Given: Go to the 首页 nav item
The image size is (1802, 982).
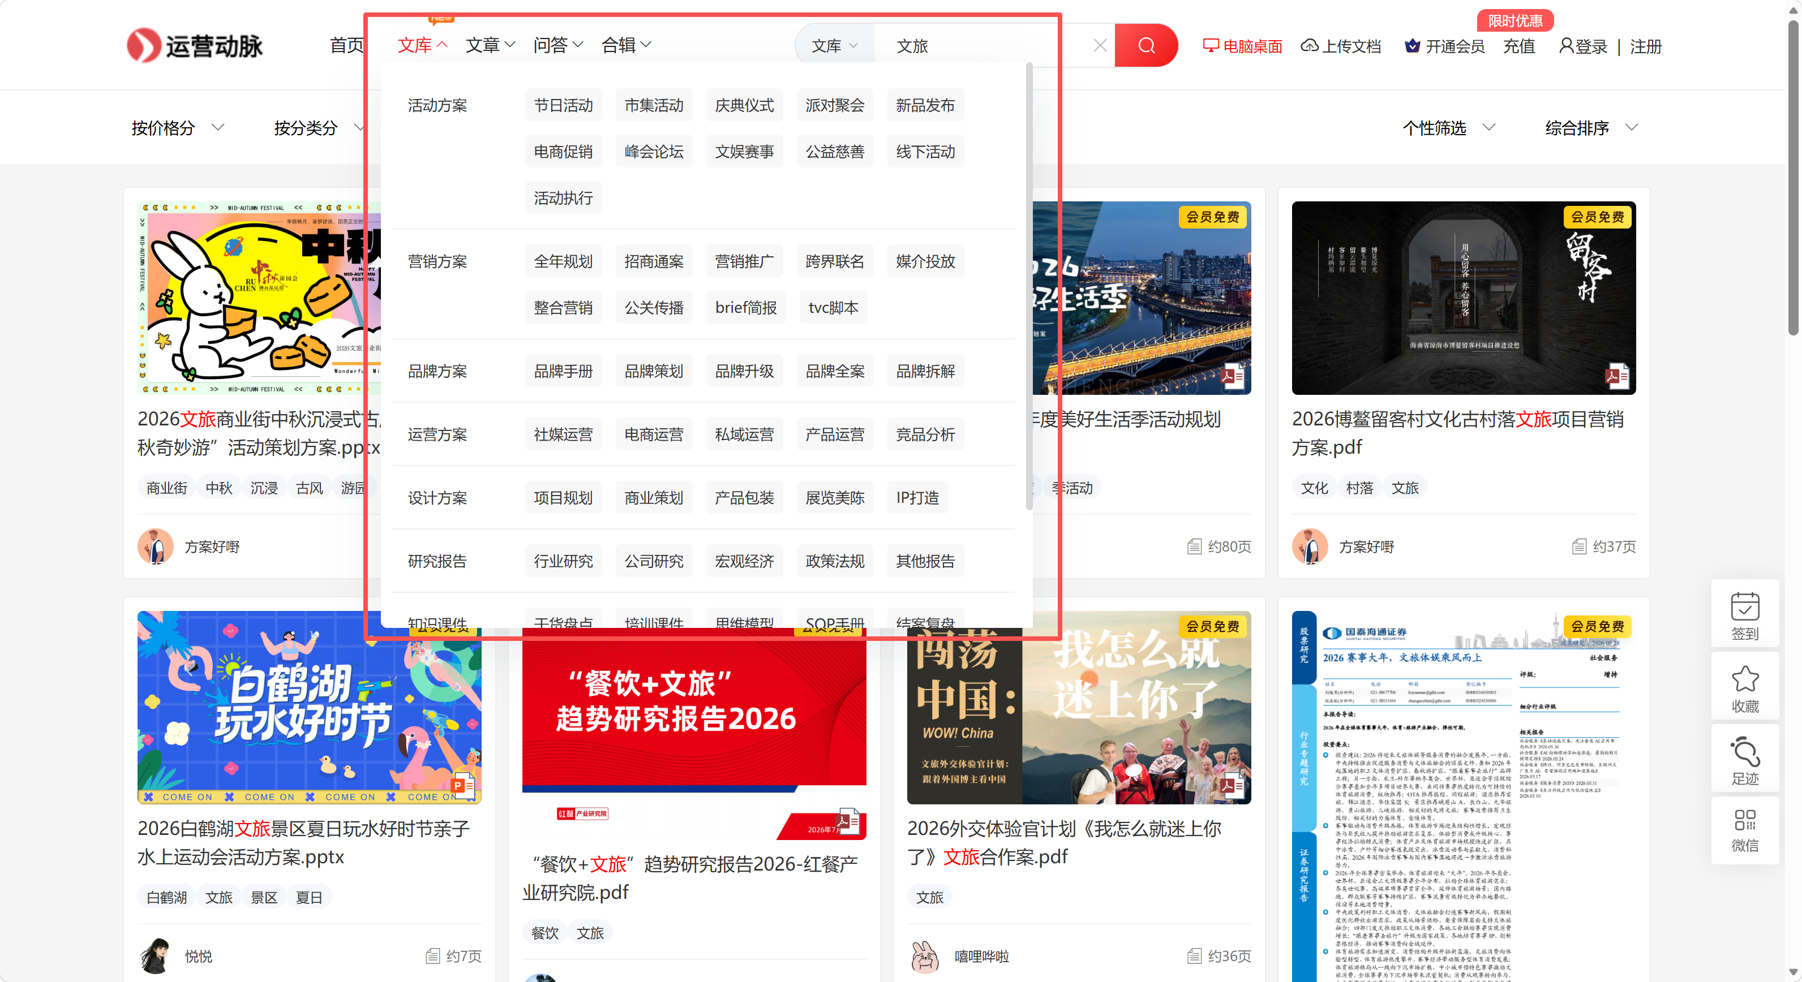Looking at the screenshot, I should pyautogui.click(x=347, y=45).
